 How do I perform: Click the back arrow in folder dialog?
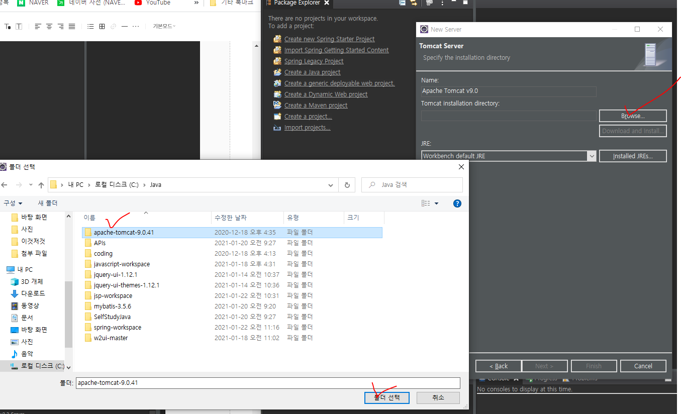(5, 185)
